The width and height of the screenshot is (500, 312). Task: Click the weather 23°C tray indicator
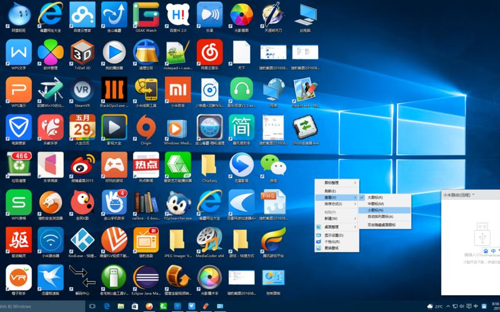[435, 306]
